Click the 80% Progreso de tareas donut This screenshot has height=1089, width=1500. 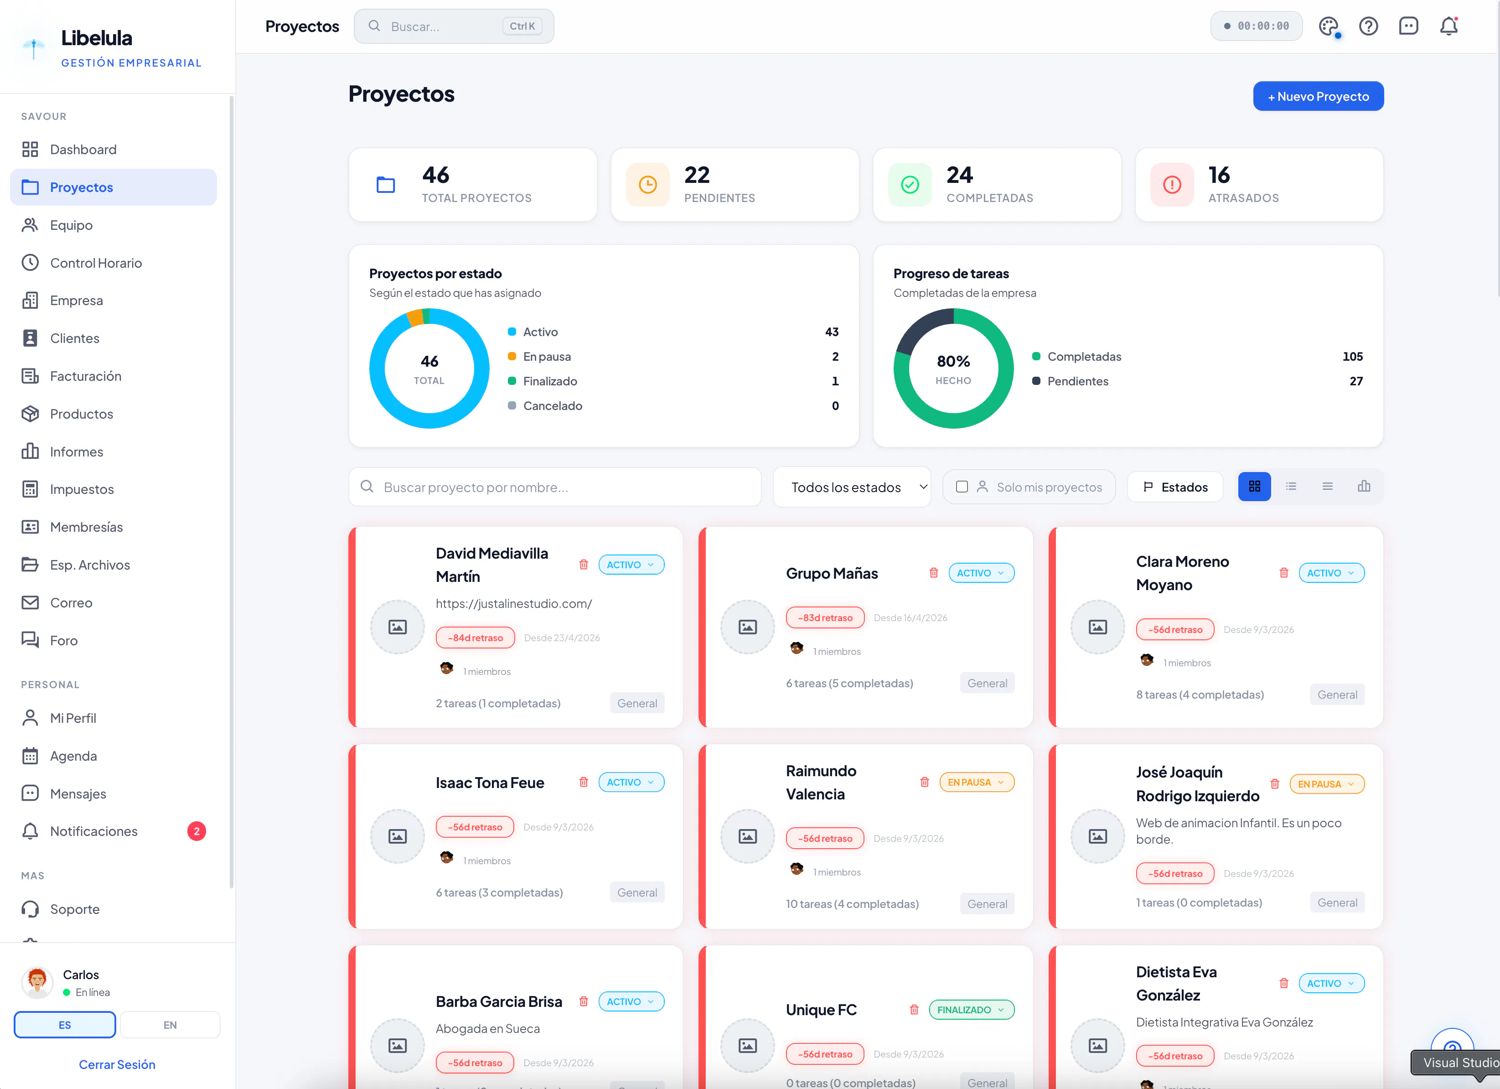click(953, 368)
